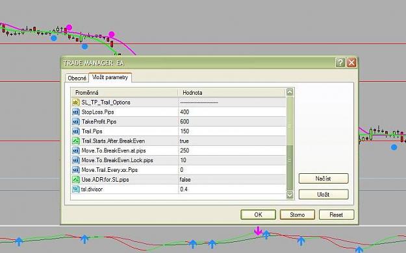406x253 pixels.
Task: Switch to the Obecné tab
Action: [x=77, y=78]
